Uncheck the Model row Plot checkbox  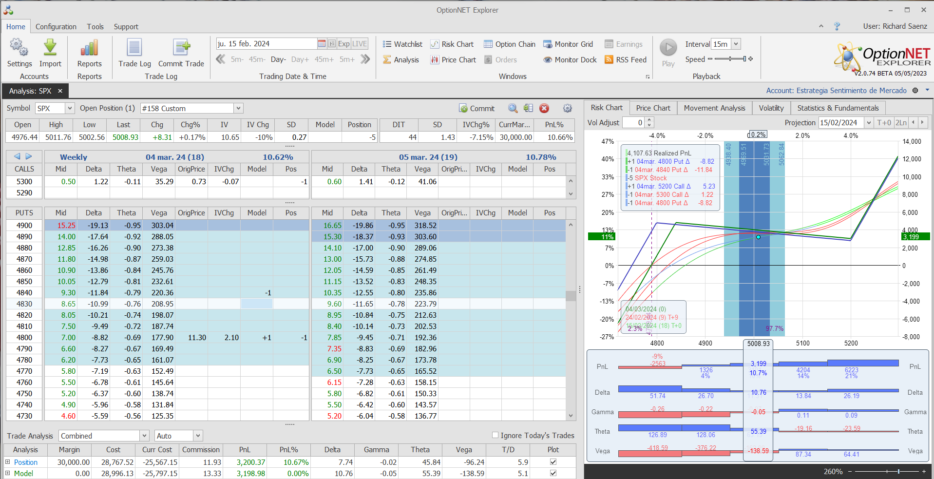tap(553, 473)
